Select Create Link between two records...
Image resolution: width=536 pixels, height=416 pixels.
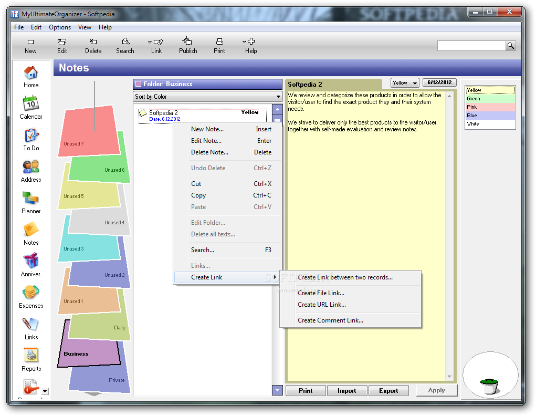(x=350, y=277)
